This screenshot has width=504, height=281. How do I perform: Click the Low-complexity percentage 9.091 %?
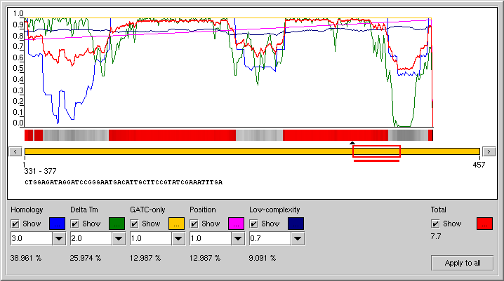[263, 258]
